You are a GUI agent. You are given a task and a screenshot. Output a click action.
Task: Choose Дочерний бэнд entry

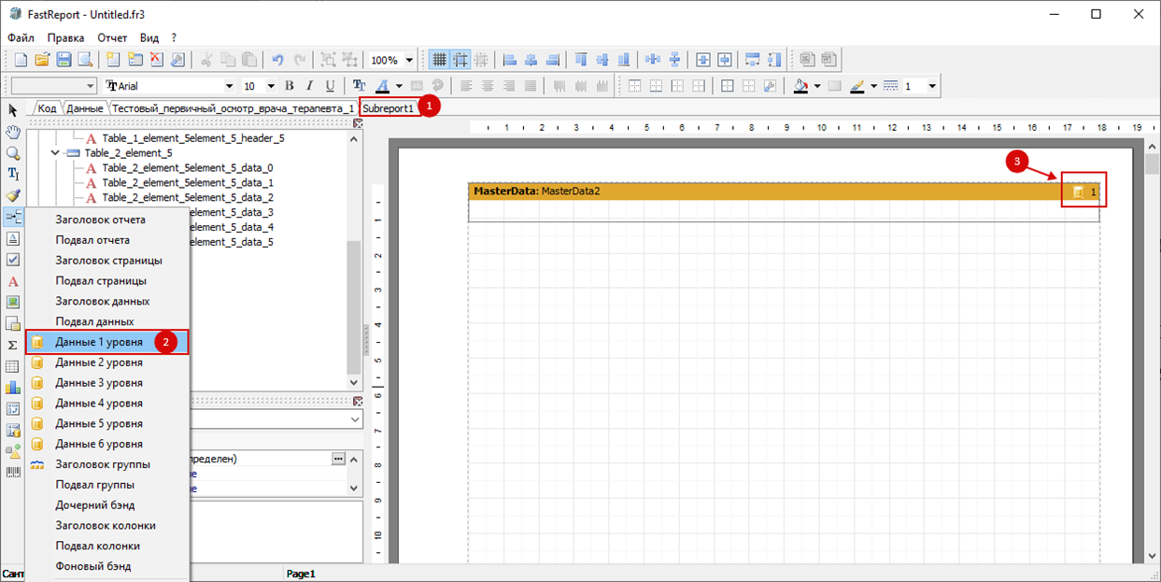tap(107, 505)
